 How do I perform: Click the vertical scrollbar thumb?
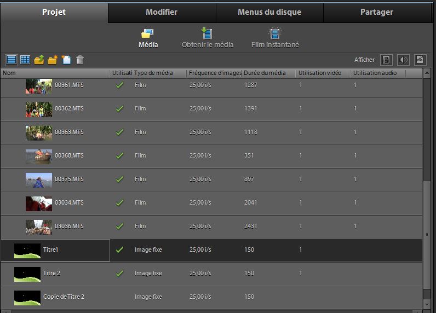click(427, 235)
